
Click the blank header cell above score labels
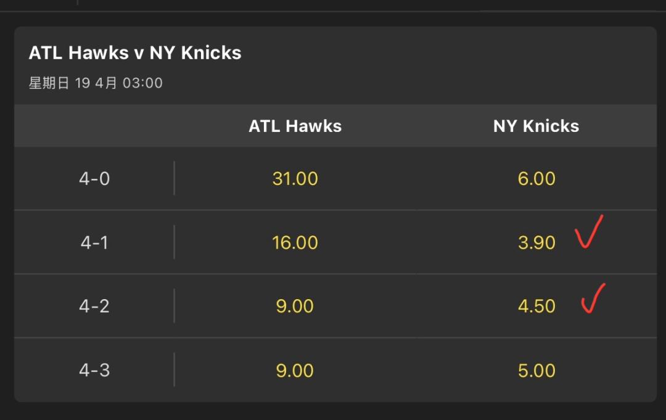click(x=94, y=126)
